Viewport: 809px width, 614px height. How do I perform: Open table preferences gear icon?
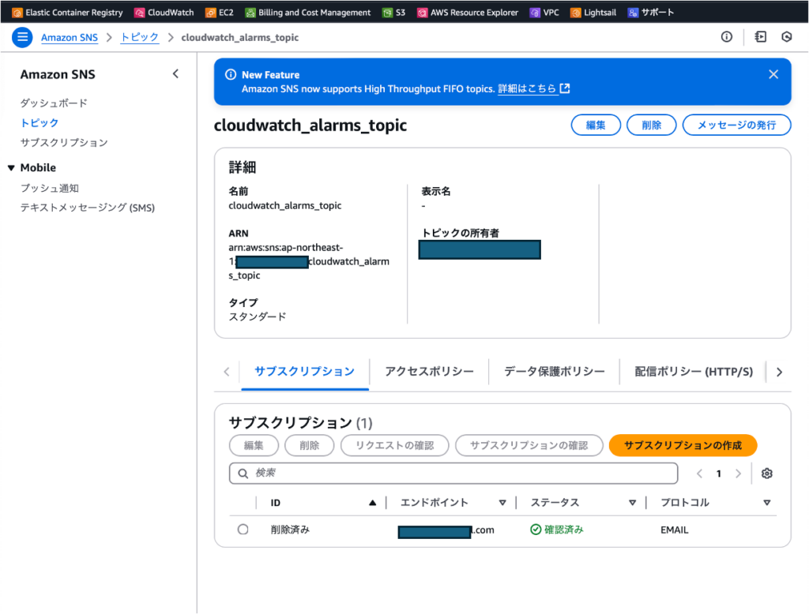point(766,474)
